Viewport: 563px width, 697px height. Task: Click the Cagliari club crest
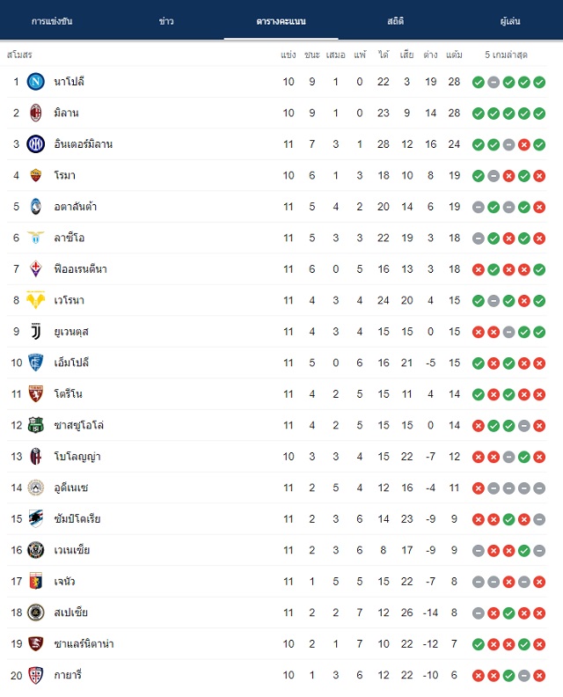[x=35, y=675]
